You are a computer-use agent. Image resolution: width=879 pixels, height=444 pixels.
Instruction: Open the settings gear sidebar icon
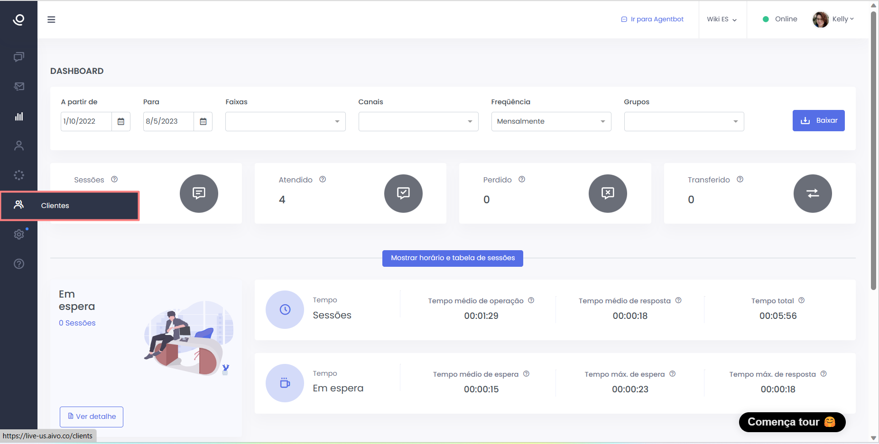pos(19,234)
